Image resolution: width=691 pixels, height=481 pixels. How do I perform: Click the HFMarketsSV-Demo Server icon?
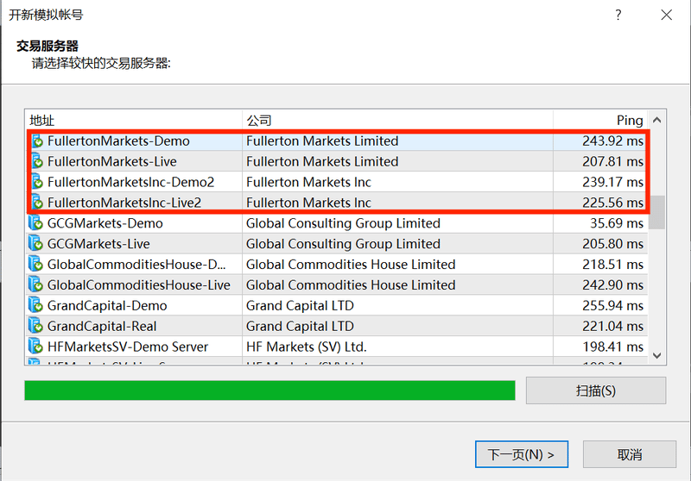(36, 347)
